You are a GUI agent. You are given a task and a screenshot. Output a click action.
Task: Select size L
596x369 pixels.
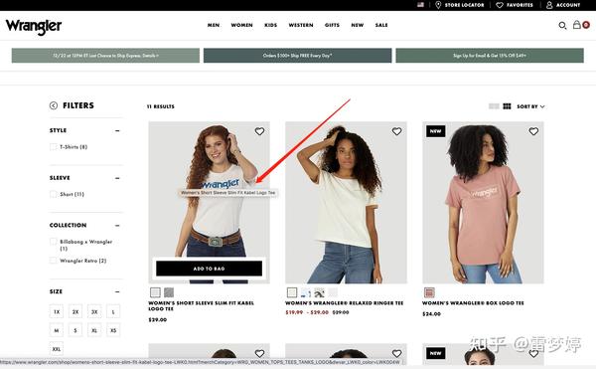coord(113,311)
